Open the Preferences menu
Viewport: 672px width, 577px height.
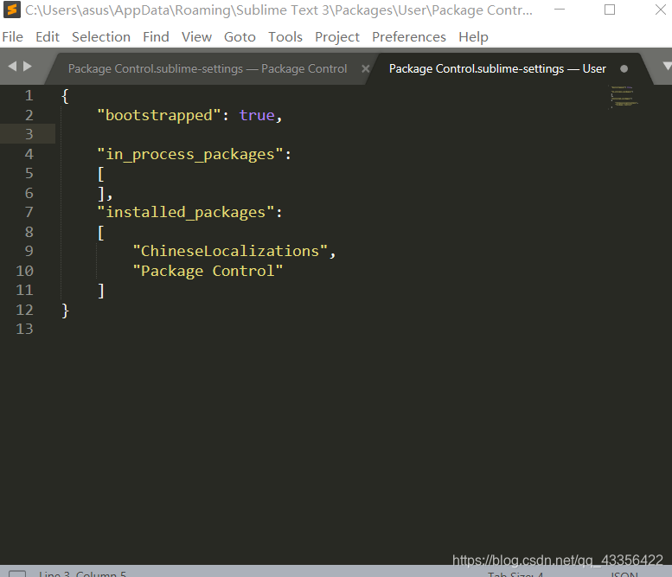pos(409,37)
